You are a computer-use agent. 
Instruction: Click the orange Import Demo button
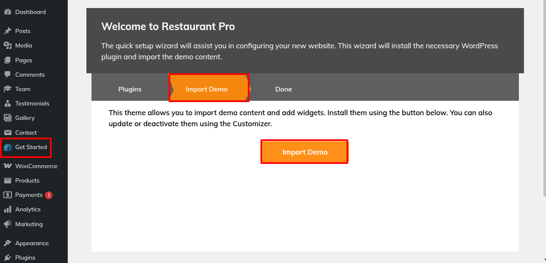coord(305,152)
